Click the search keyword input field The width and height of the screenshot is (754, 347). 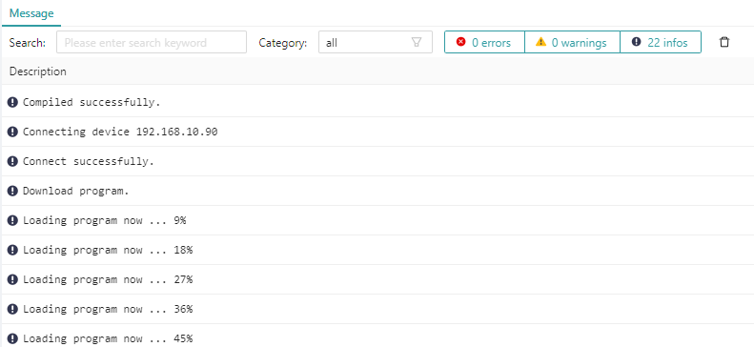152,42
